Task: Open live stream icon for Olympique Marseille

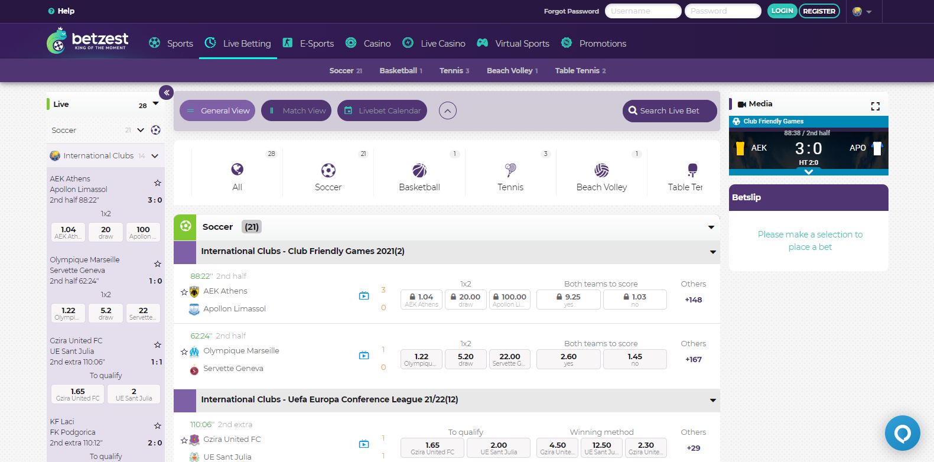Action: [x=364, y=355]
